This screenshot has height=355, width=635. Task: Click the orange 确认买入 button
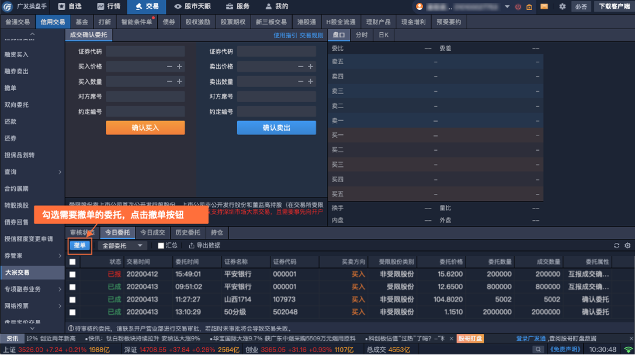coord(145,127)
